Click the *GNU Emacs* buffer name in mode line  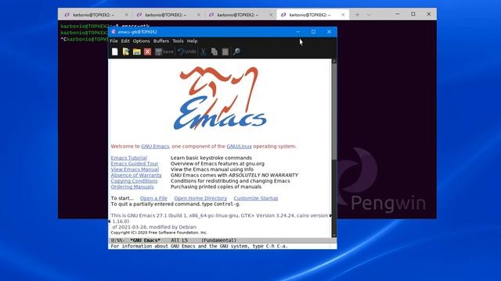pyautogui.click(x=146, y=240)
